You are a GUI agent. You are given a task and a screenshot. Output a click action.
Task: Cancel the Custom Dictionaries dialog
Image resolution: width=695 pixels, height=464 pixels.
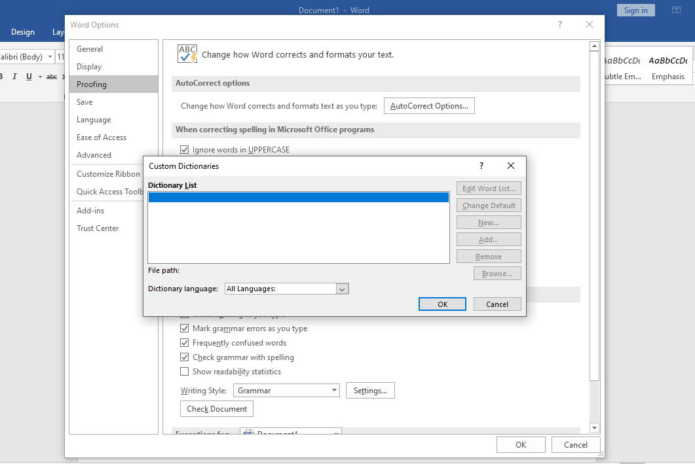click(x=497, y=304)
